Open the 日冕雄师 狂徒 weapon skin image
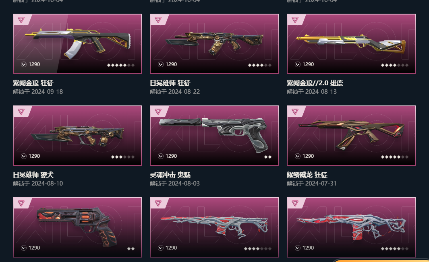429x262 pixels. click(x=214, y=43)
